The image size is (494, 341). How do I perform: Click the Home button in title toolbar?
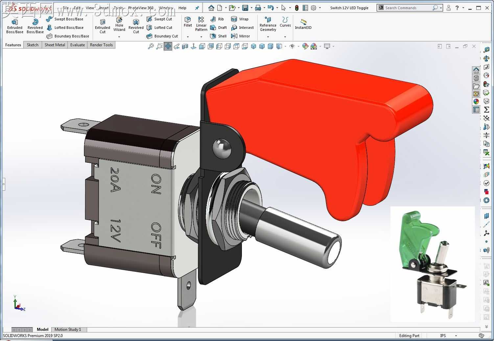coord(211,8)
